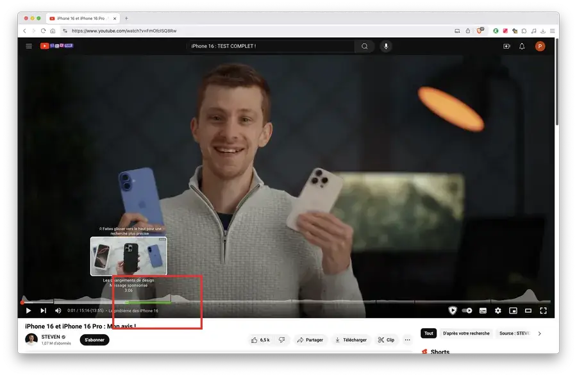Select the D'après votre recherche chip
This screenshot has width=577, height=377.
pyautogui.click(x=466, y=333)
